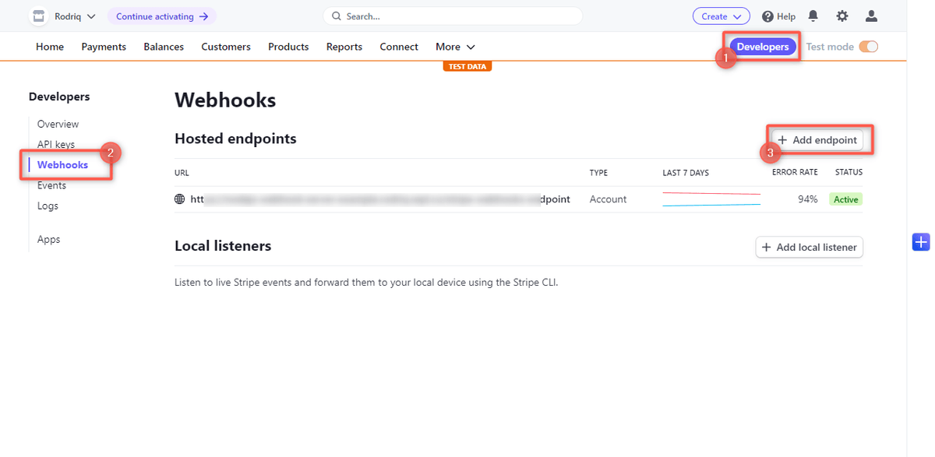Click the Continue activating link

[x=161, y=16]
